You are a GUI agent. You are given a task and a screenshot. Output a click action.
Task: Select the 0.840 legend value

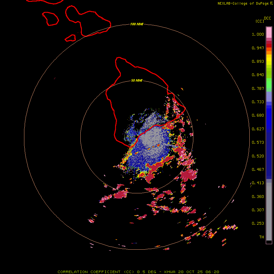[258, 75]
